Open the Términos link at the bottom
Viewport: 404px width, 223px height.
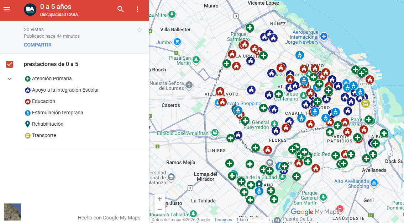[223, 219]
